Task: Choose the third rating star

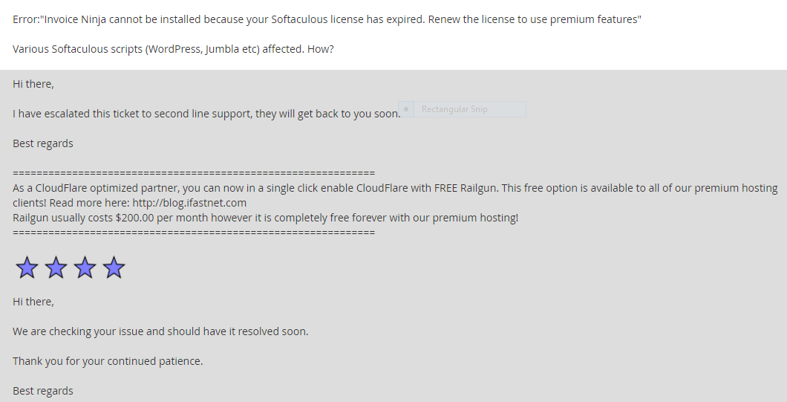Action: point(85,268)
